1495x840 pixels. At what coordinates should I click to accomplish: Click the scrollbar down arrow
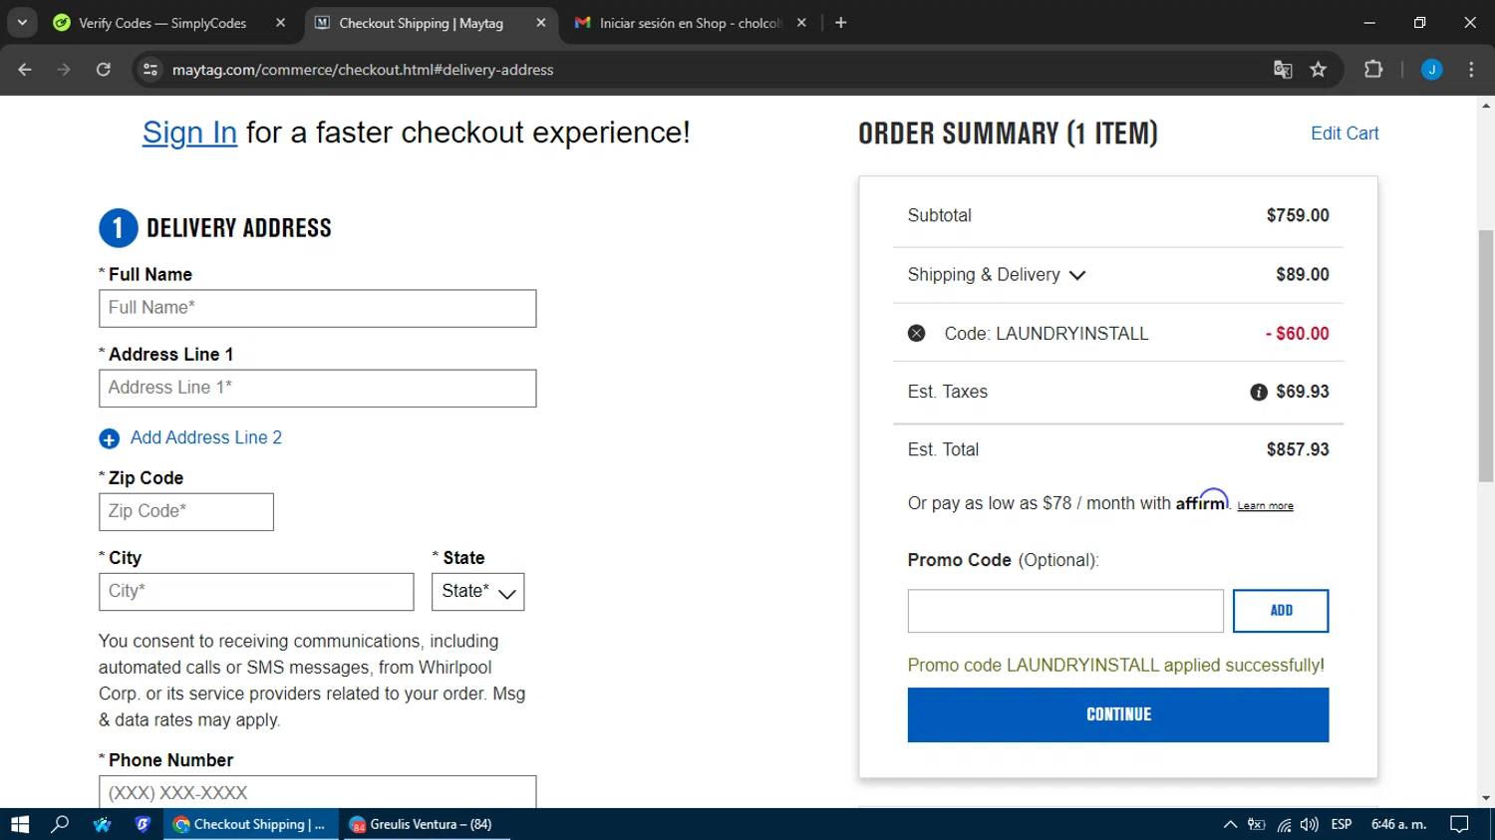point(1486,798)
